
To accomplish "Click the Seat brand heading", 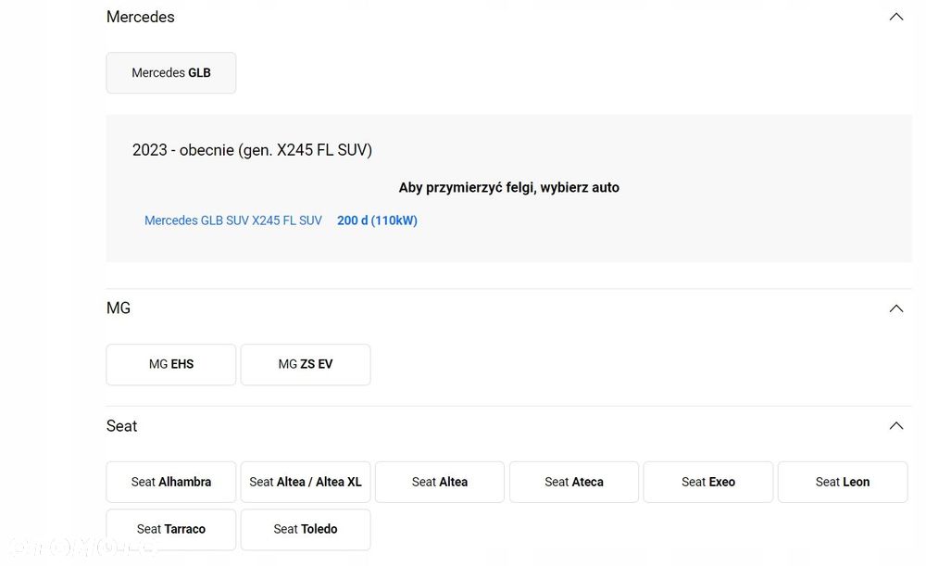I will pos(122,426).
